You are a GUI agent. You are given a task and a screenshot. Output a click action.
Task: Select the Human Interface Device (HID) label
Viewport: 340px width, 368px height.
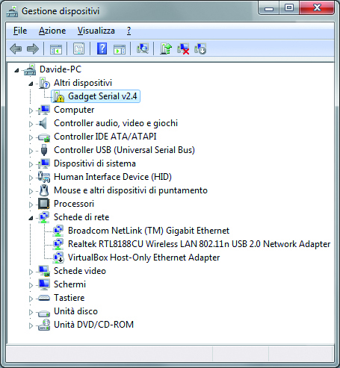[113, 177]
